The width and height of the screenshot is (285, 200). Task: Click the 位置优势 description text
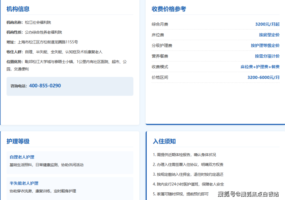[x=67, y=65]
